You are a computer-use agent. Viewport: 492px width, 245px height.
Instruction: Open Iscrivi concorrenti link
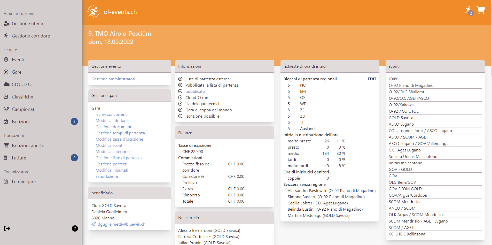coord(112,114)
